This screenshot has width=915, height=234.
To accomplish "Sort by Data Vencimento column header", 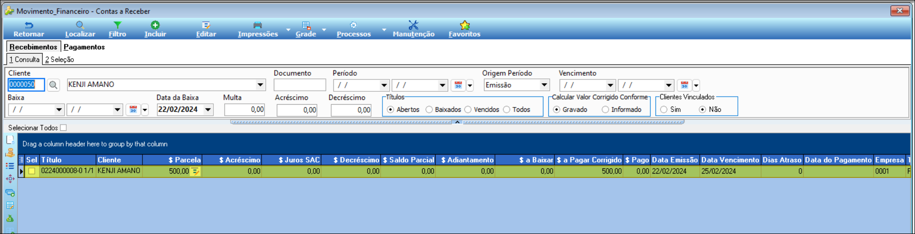I will click(x=730, y=160).
